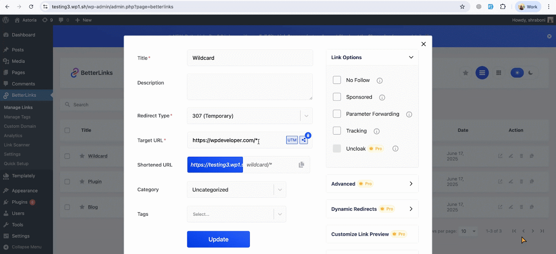
Task: Click the Description textarea
Action: point(250,87)
